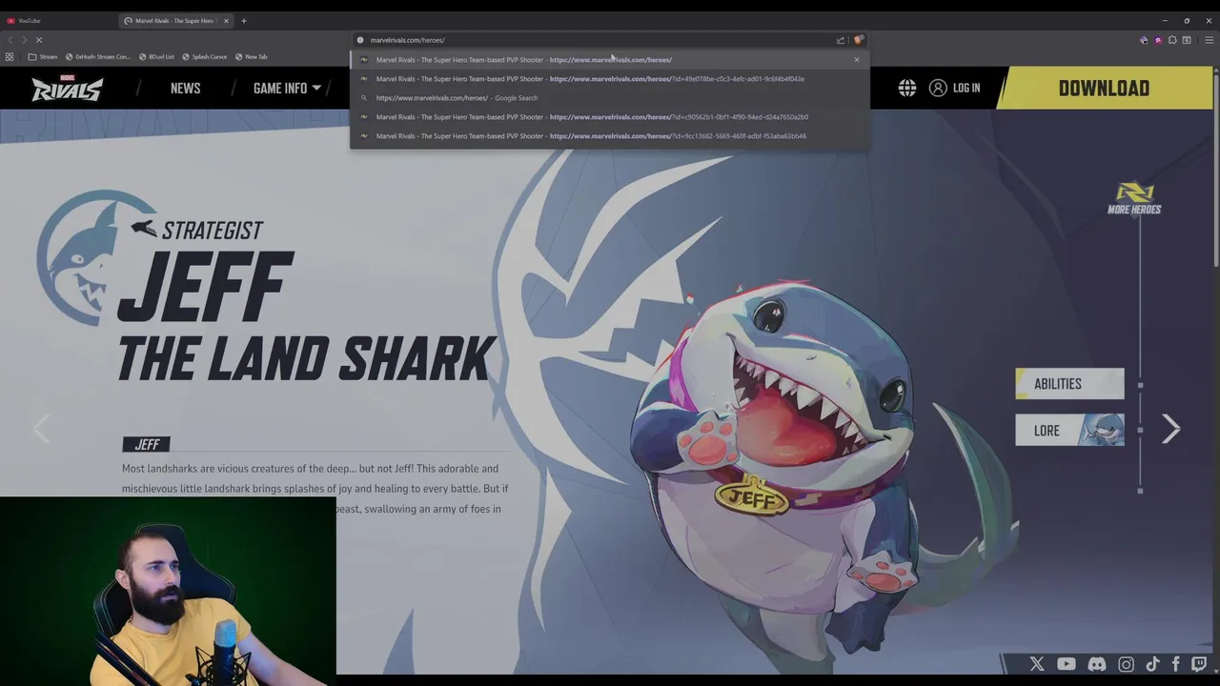The height and width of the screenshot is (686, 1220).
Task: Open the Facebook social icon
Action: (x=1176, y=664)
